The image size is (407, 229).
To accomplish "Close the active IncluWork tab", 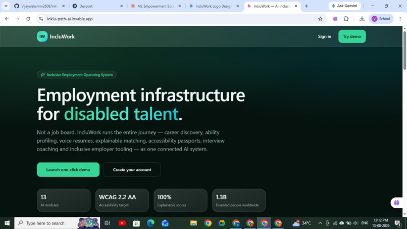I will click(x=296, y=6).
